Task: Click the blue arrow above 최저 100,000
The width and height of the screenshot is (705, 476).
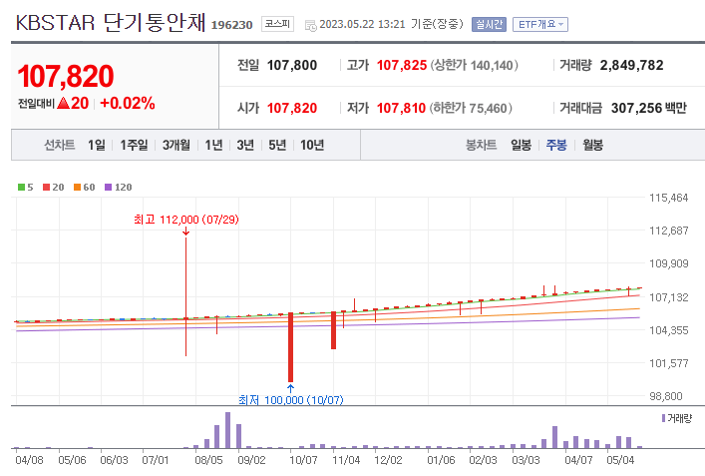Action: click(x=290, y=386)
